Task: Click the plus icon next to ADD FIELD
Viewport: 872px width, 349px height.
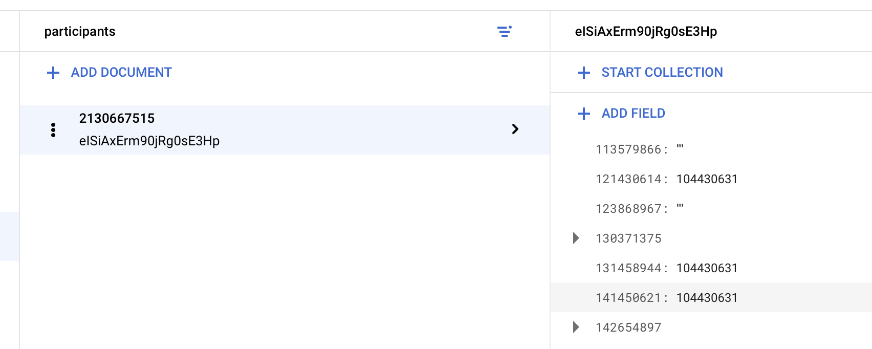Action: (584, 114)
